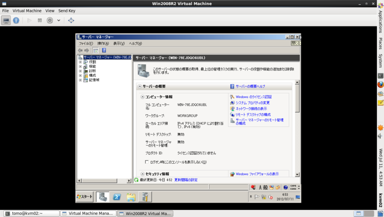Collapse the コンピューター情報 section
The height and width of the screenshot is (217, 384).
pos(142,97)
